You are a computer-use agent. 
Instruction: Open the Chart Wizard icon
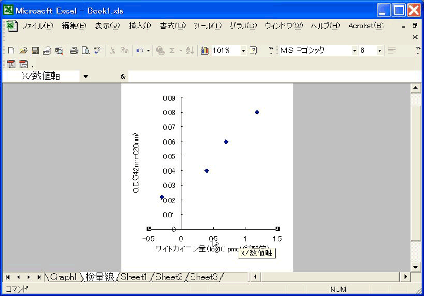click(204, 51)
